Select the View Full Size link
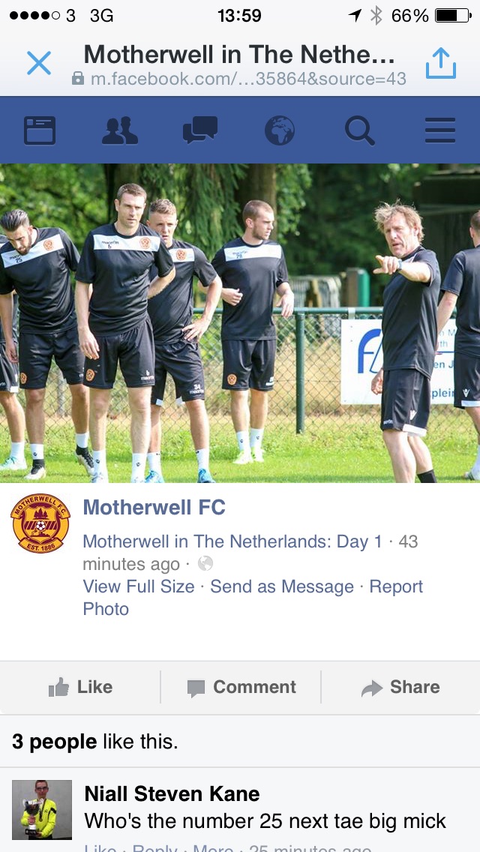This screenshot has width=480, height=852. click(139, 586)
